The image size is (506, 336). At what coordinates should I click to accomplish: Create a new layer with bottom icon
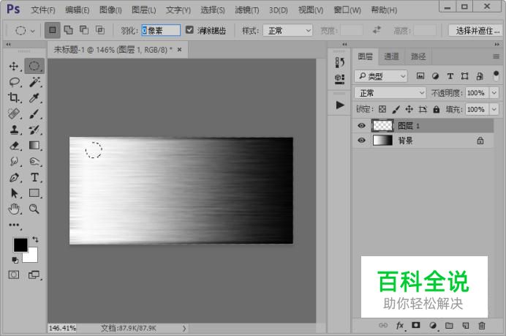465,325
